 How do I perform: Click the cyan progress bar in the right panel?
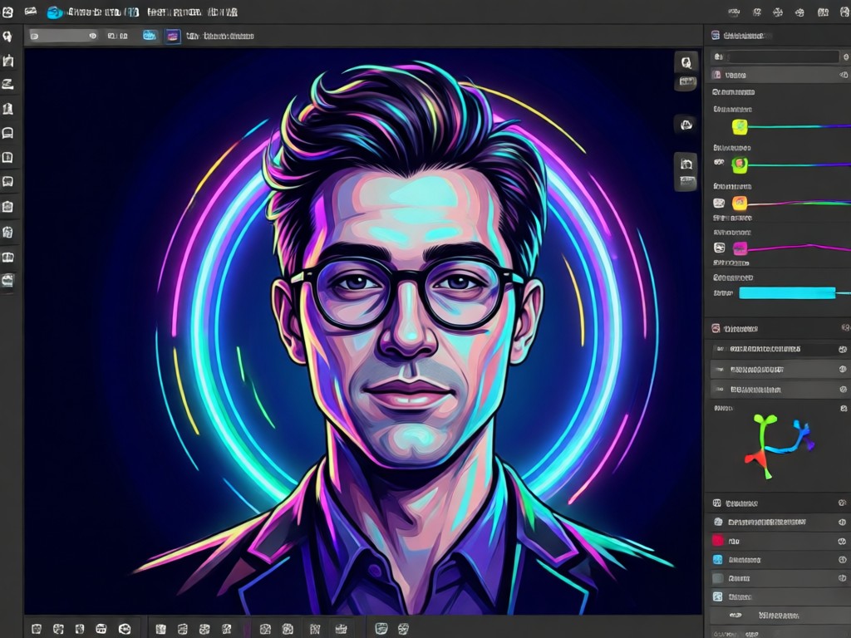(787, 293)
